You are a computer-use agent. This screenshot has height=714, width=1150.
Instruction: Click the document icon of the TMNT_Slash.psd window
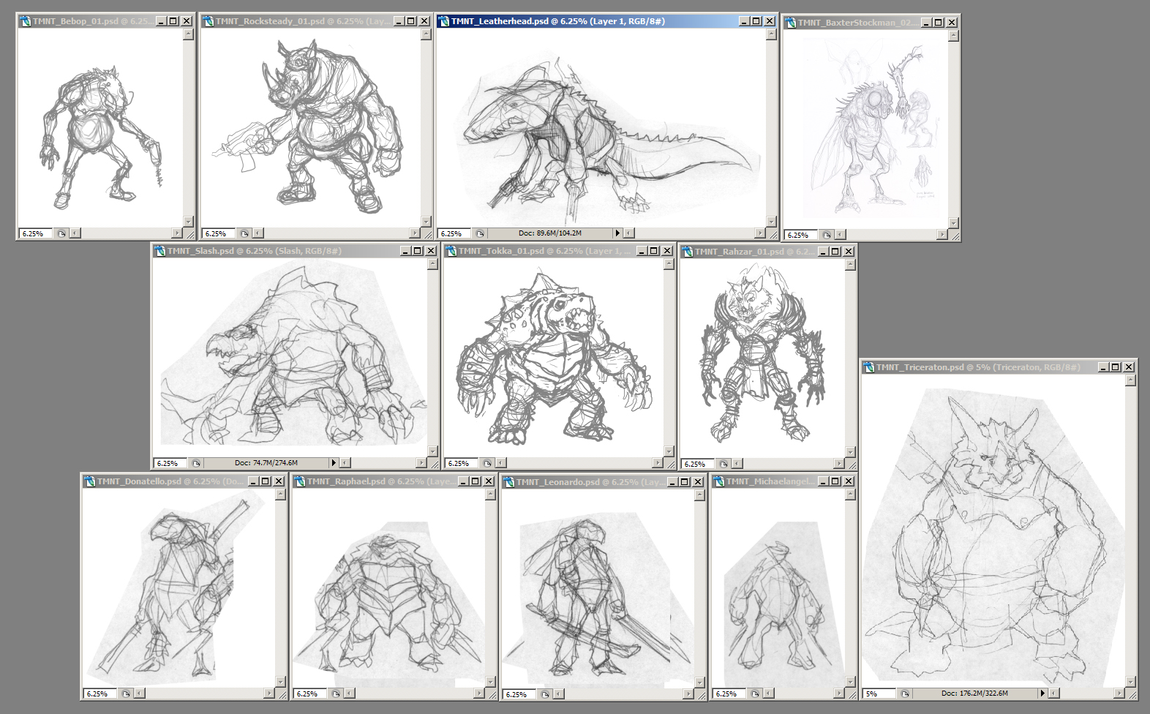[160, 251]
